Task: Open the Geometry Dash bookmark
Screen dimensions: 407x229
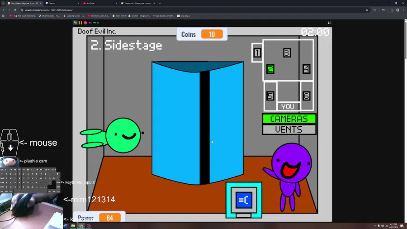Action: (x=99, y=16)
